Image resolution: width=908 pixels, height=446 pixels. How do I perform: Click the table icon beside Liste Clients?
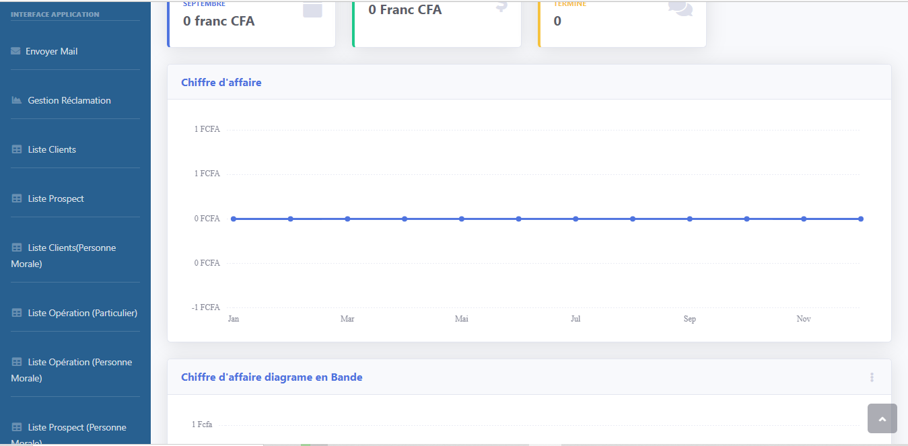[17, 149]
